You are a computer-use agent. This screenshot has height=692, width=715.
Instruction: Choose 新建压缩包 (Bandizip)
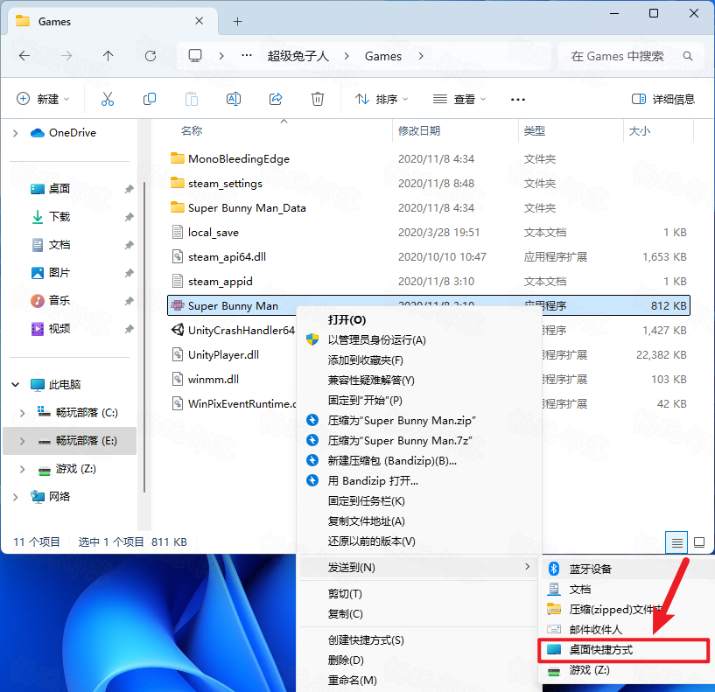pos(392,461)
